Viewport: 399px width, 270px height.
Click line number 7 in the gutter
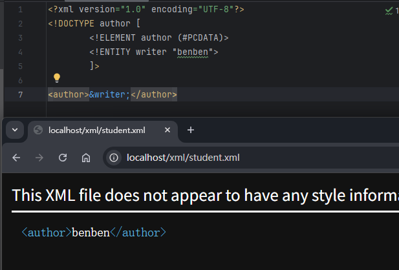tap(21, 95)
